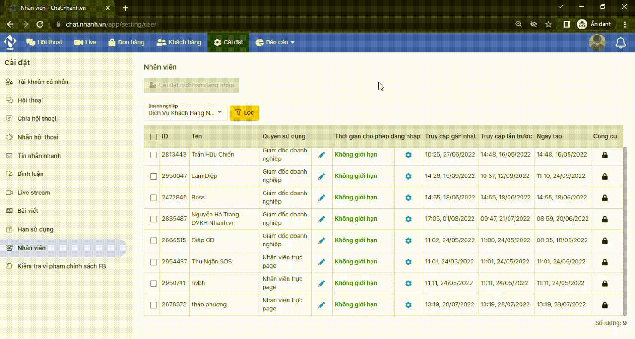The width and height of the screenshot is (635, 339).
Task: Click the lock icon for thảo phương
Action: coord(605,305)
